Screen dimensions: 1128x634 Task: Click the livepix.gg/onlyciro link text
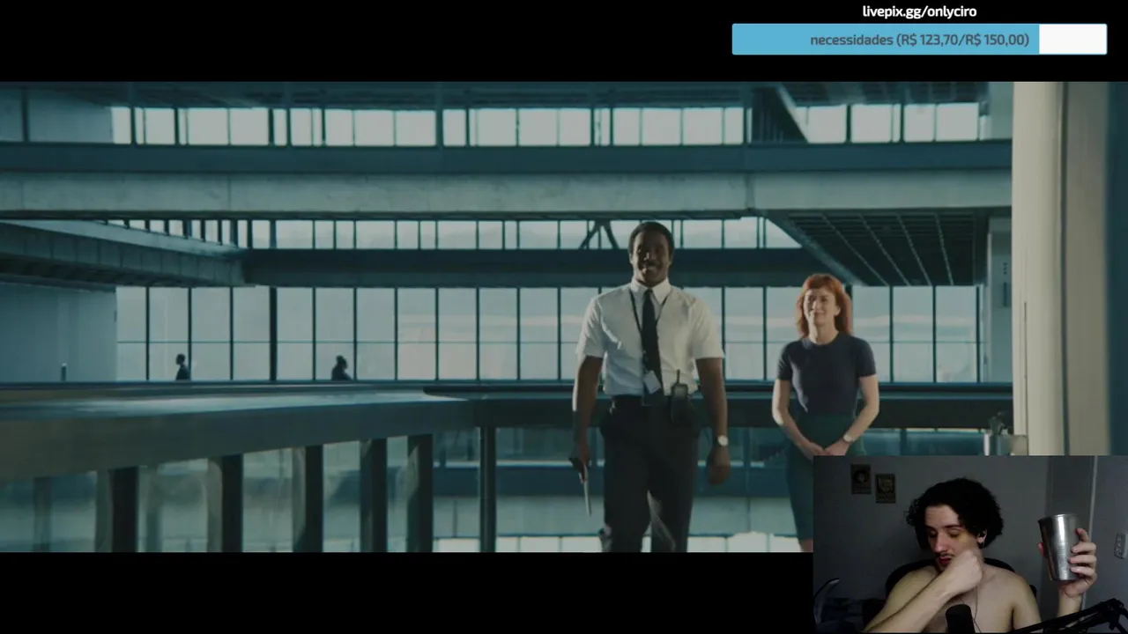coord(919,11)
